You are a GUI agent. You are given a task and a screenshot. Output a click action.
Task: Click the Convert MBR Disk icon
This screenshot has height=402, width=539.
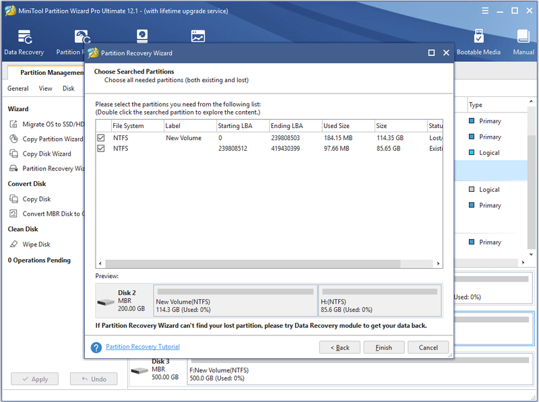[x=13, y=213]
